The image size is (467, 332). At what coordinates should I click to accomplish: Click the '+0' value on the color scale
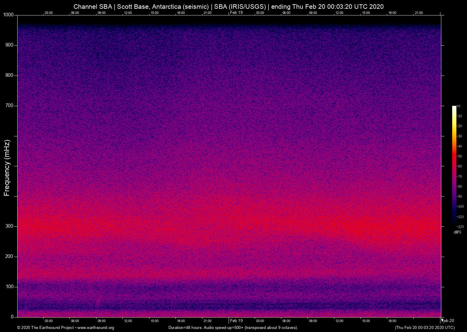459,106
